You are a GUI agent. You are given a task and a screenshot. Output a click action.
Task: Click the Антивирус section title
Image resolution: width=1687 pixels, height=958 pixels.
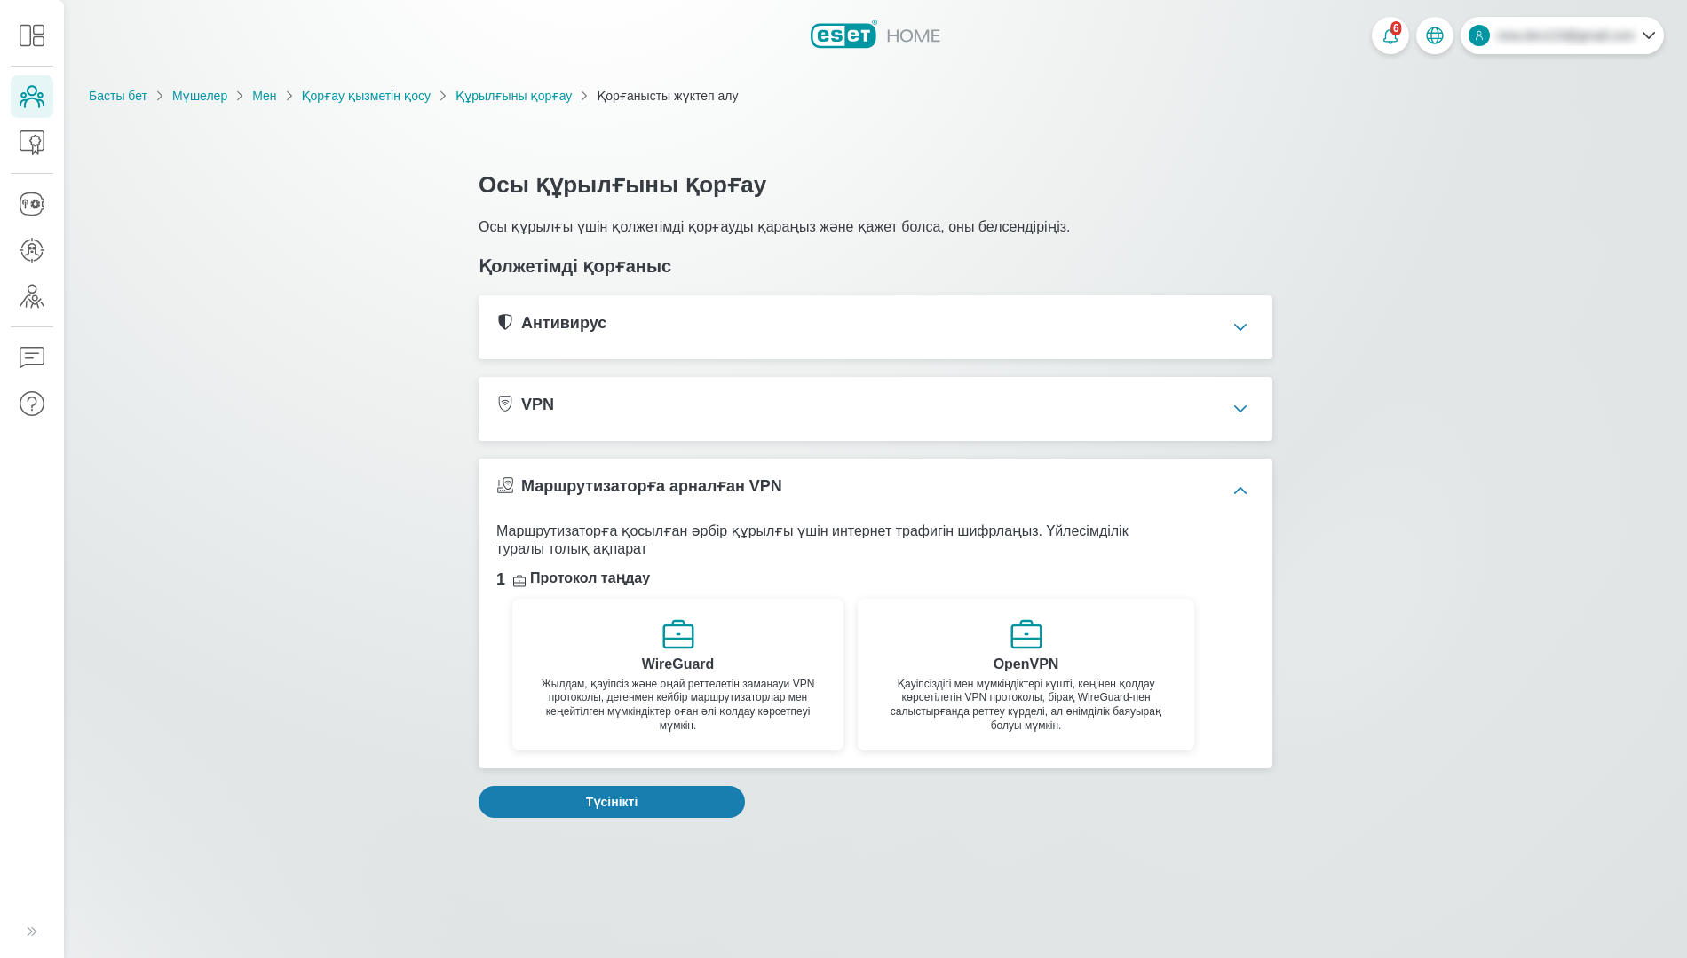pyautogui.click(x=564, y=323)
